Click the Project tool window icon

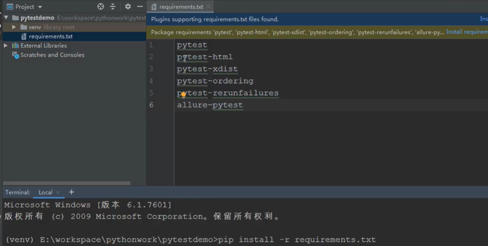pyautogui.click(x=10, y=7)
